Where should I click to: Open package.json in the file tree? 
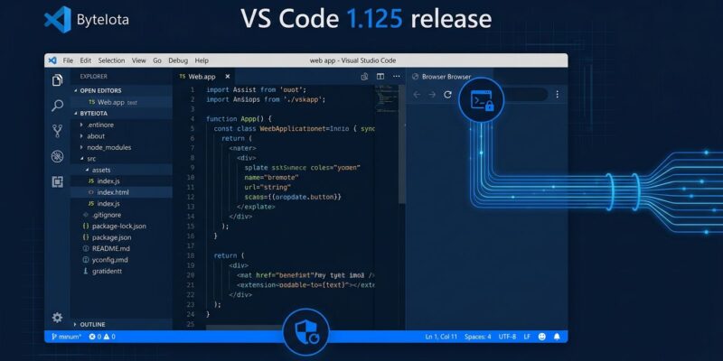(121, 237)
